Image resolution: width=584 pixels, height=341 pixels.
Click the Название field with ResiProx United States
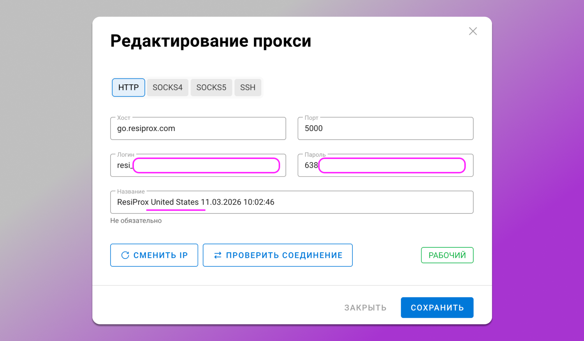(x=292, y=202)
